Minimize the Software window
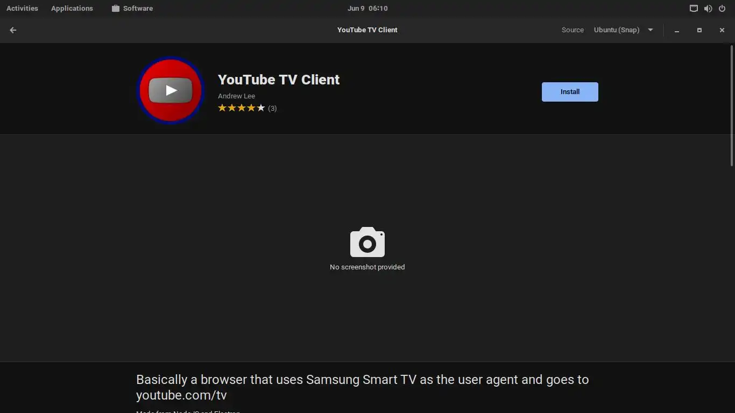This screenshot has width=735, height=413. point(677,30)
